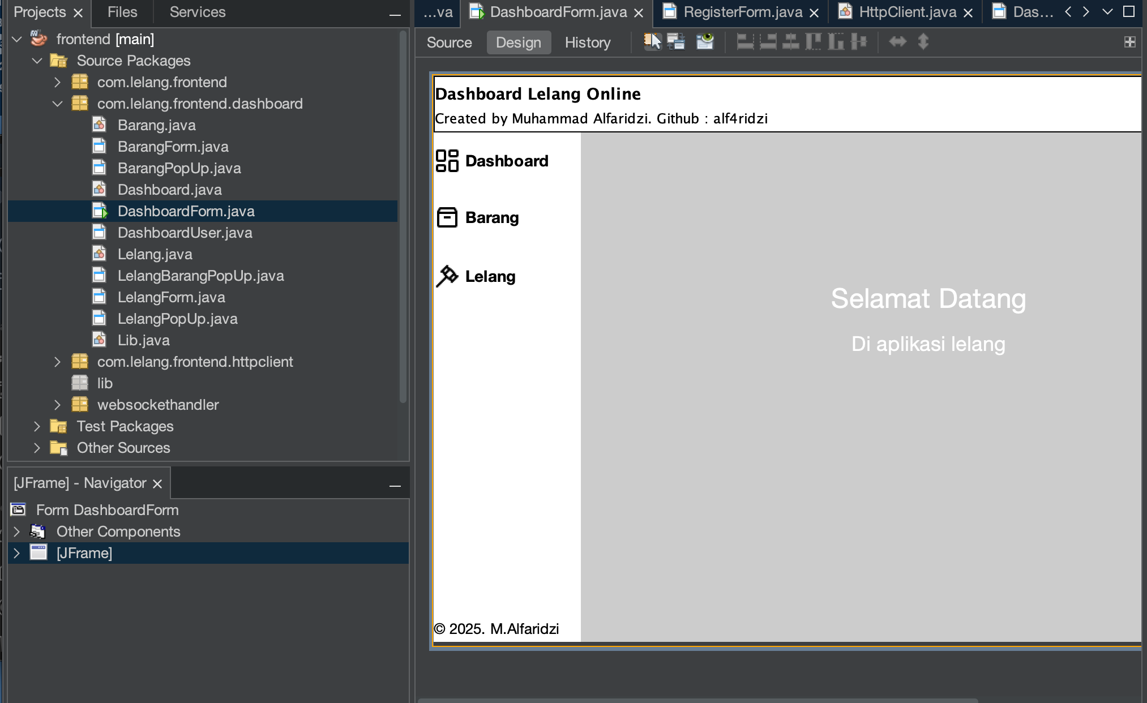Select BarangForm.java in project tree

click(173, 147)
